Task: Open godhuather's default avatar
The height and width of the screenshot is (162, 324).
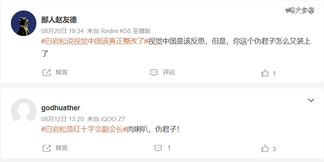Action: pyautogui.click(x=23, y=112)
